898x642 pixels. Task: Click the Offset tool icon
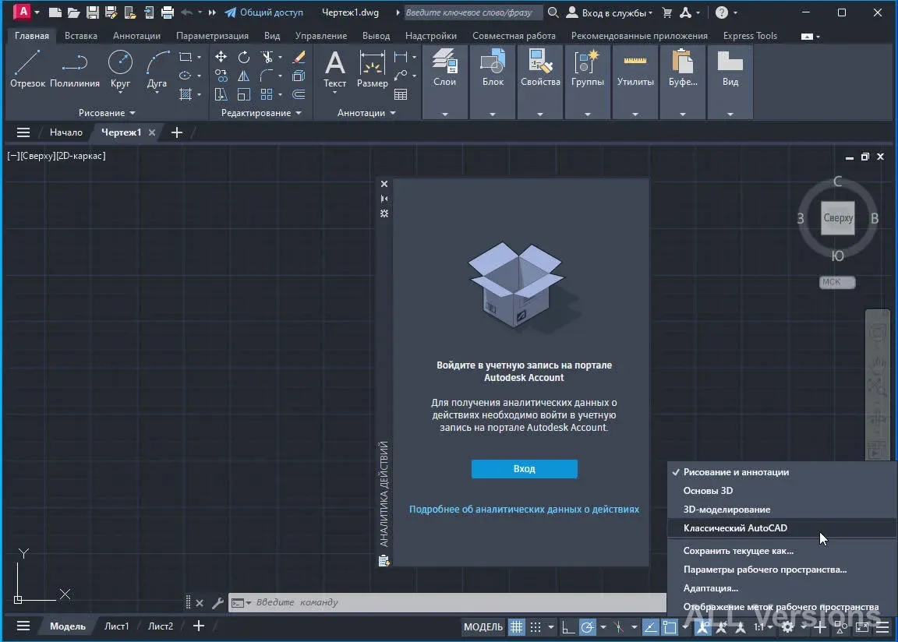[x=299, y=94]
